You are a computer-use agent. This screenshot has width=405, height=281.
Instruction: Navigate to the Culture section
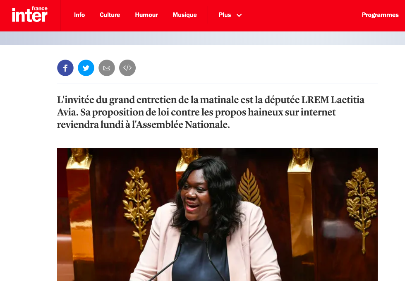click(110, 15)
